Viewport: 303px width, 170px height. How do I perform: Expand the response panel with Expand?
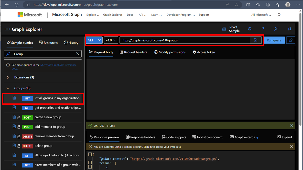285,137
